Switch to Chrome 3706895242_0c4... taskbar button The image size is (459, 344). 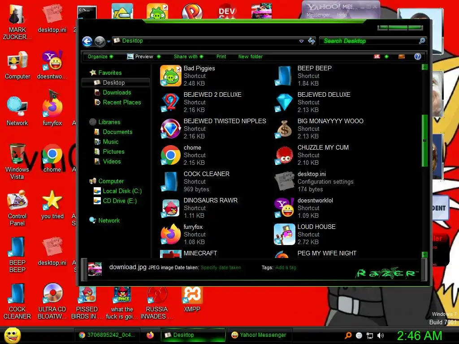pos(107,335)
